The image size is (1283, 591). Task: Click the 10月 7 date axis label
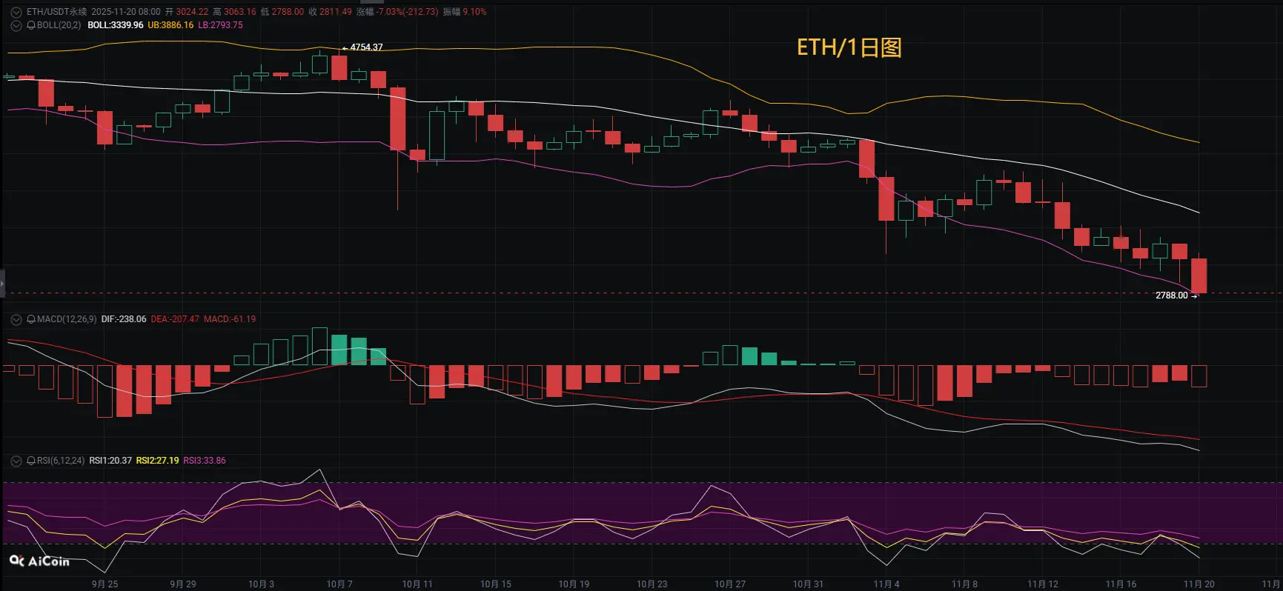click(339, 584)
